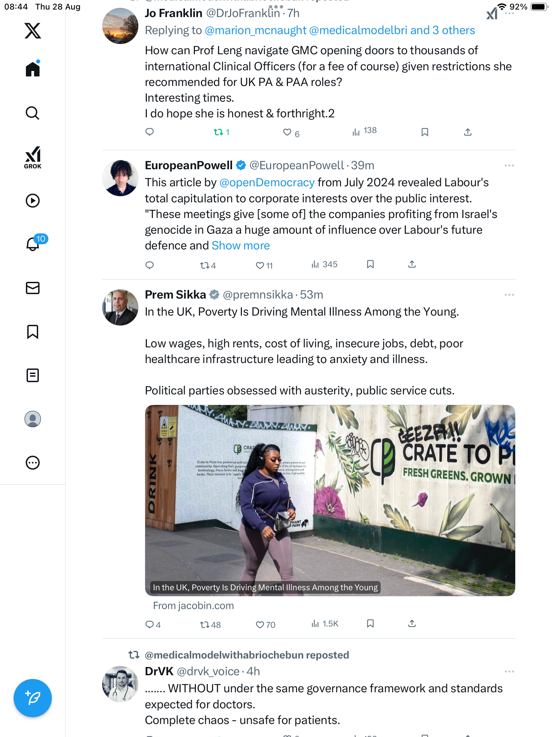Screen dimensions: 552x737
Task: Open the More circle menu in sidebar
Action: [x=33, y=463]
